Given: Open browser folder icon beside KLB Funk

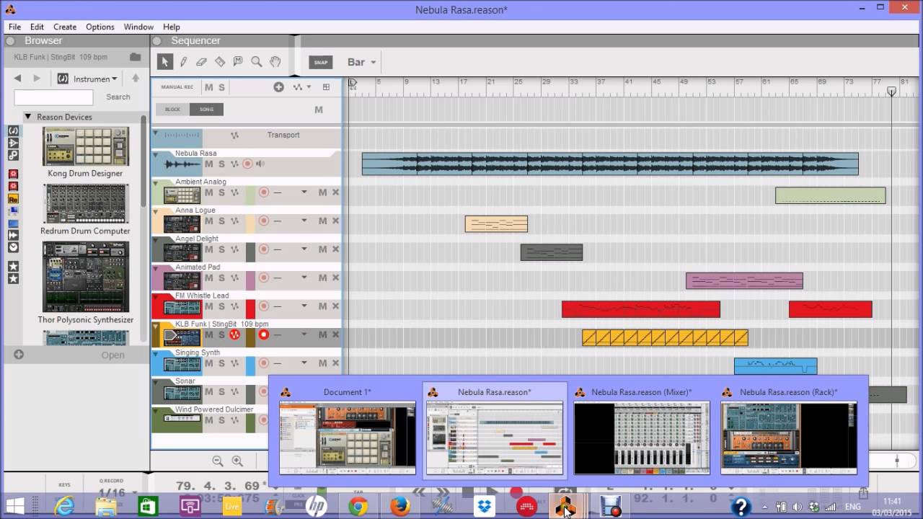Looking at the screenshot, I should tap(135, 57).
